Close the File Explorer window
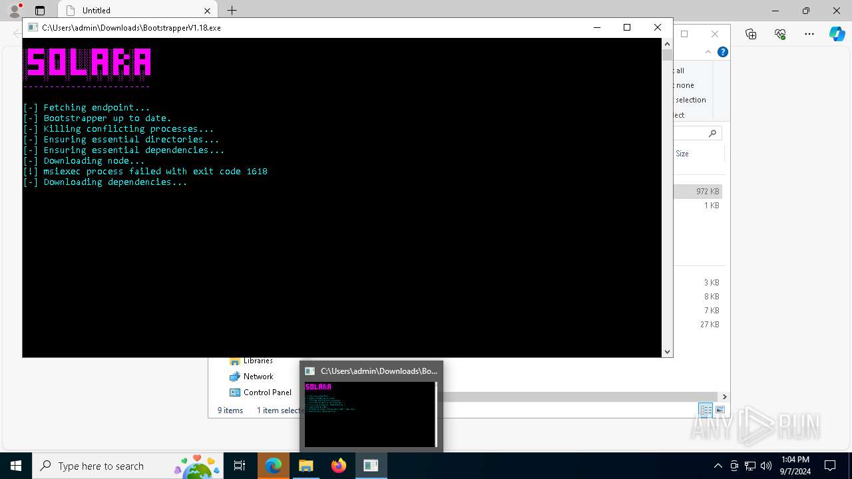This screenshot has width=852, height=479. 715,34
